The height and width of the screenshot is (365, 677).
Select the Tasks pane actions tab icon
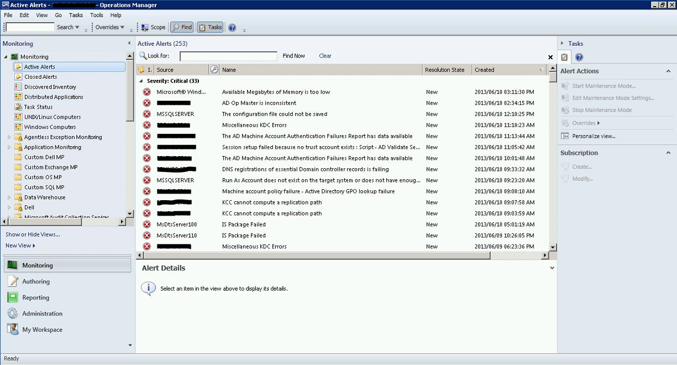(x=564, y=57)
